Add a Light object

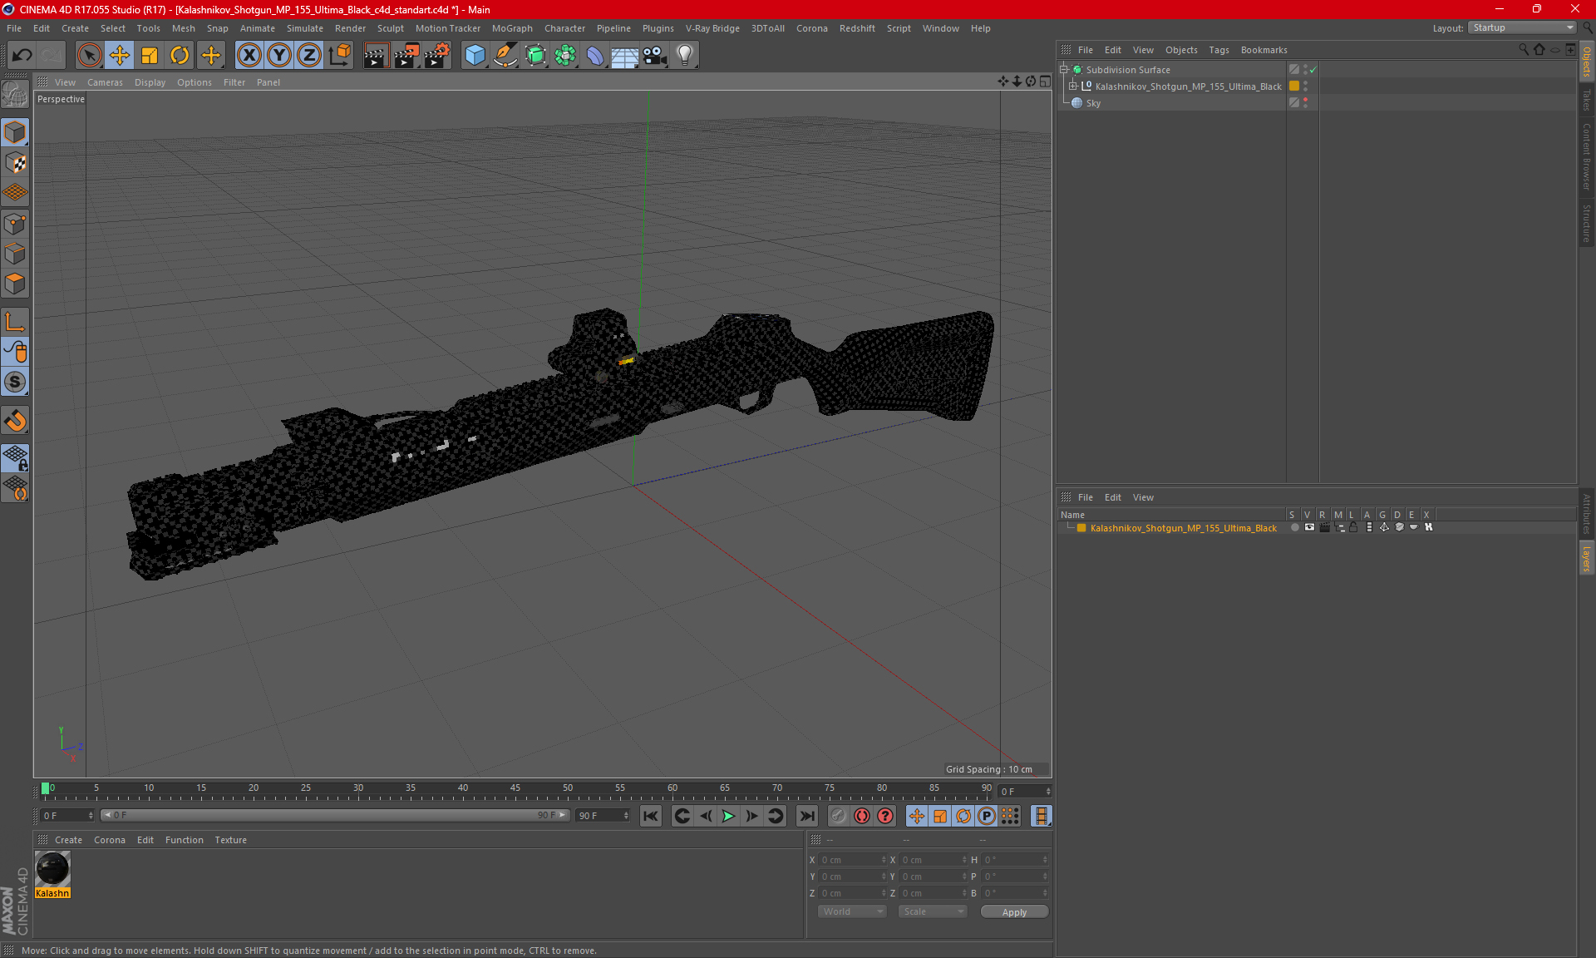tap(685, 56)
